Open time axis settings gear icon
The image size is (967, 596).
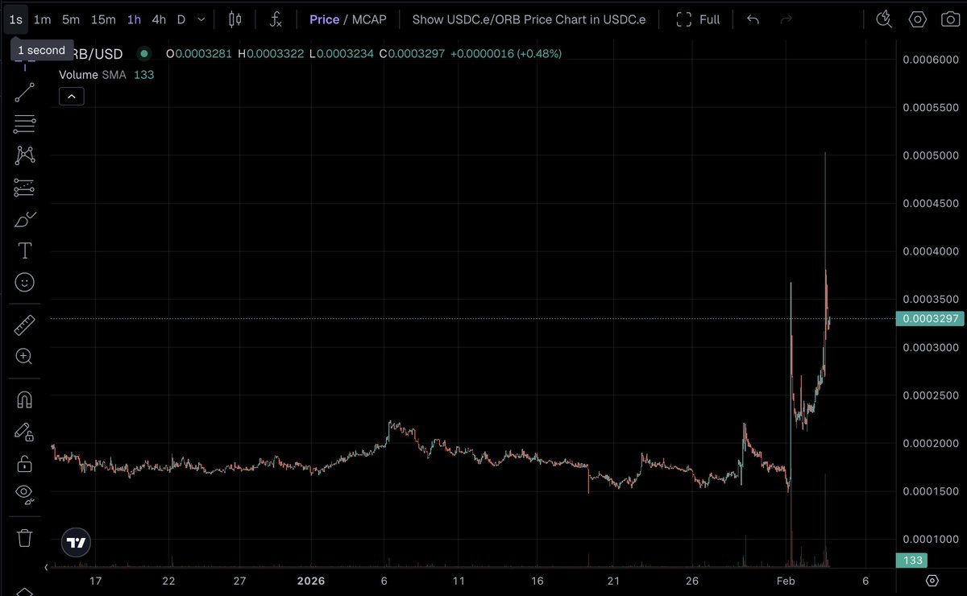point(932,581)
